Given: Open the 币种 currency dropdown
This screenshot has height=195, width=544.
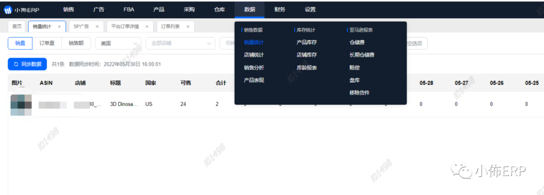Looking at the screenshot, I should pos(227,43).
